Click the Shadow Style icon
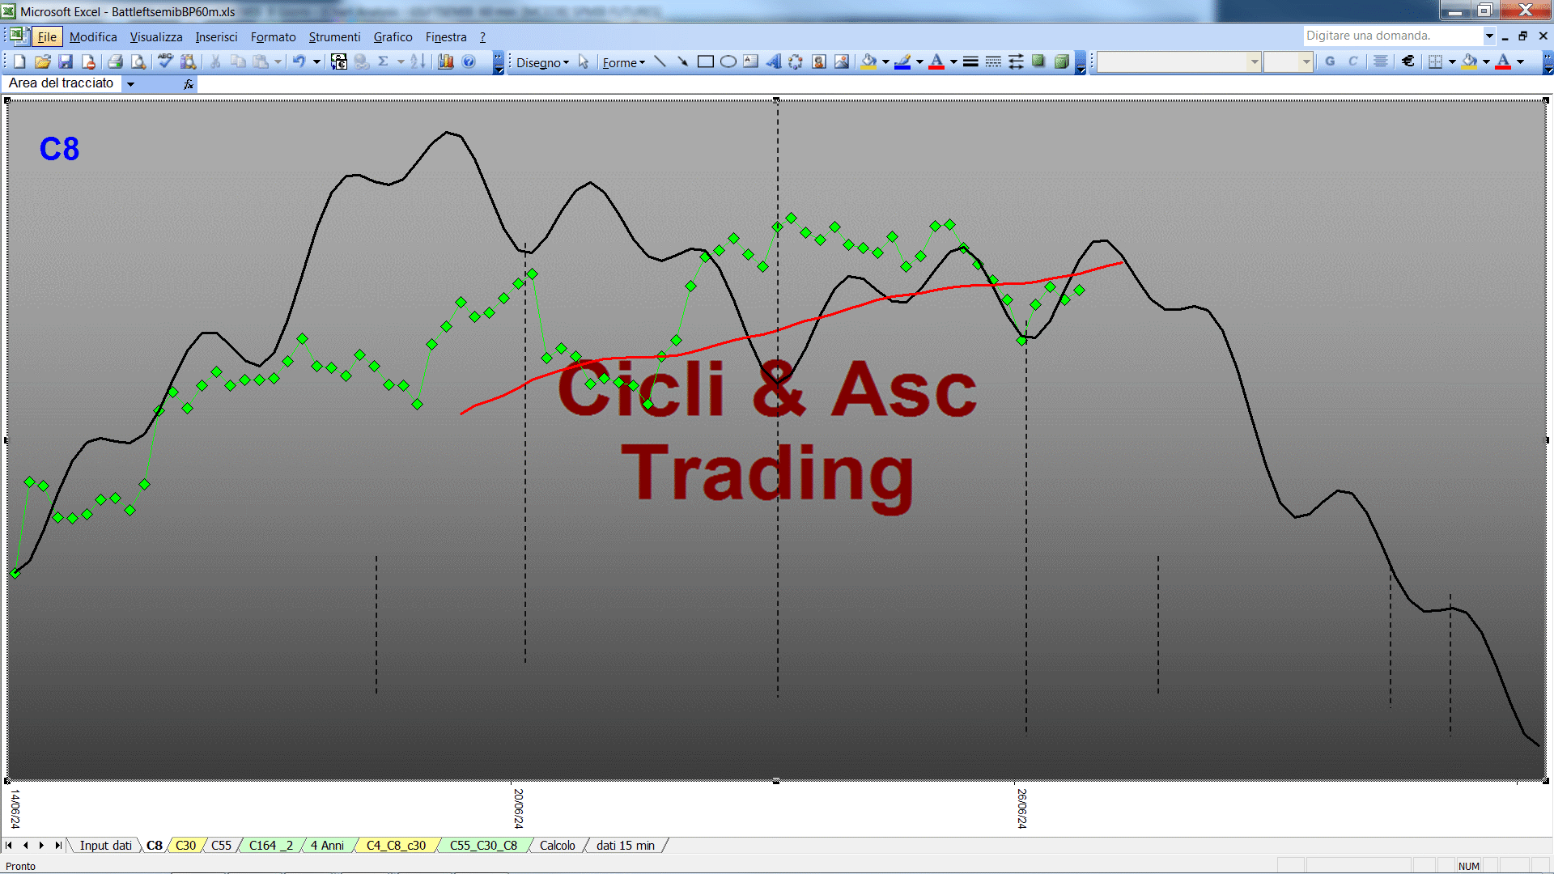Screen dimensions: 1554x874 (1038, 62)
